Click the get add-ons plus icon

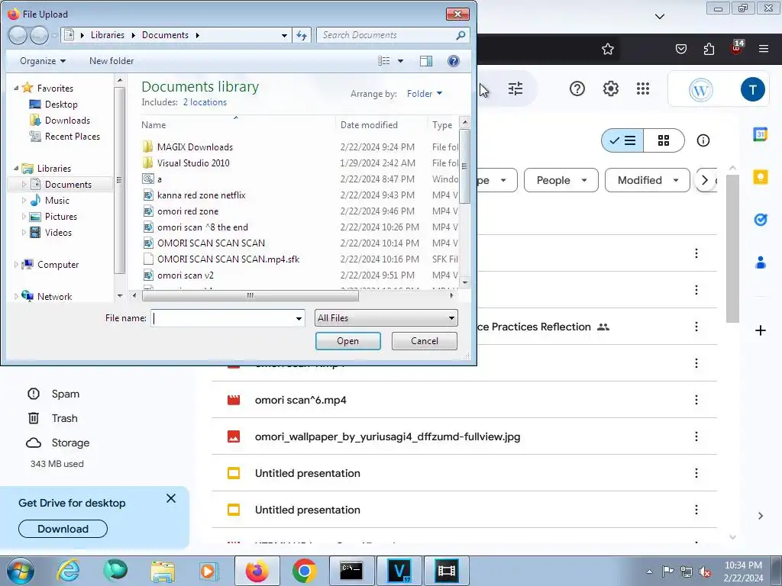760,330
